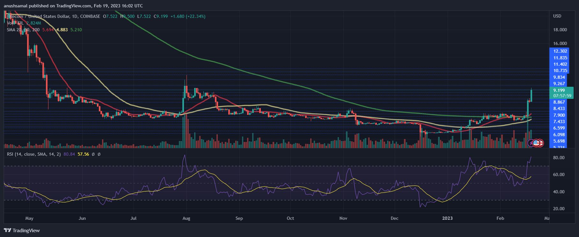Screen dimensions: 579x237
Task: Click the purple lightning bolt event icon
Action: (531, 143)
